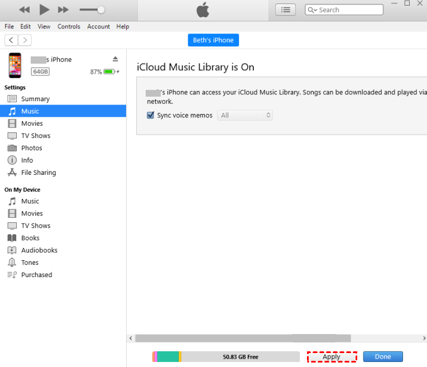Open the list view button near search
Screen dimensions: 427x367
[285, 10]
